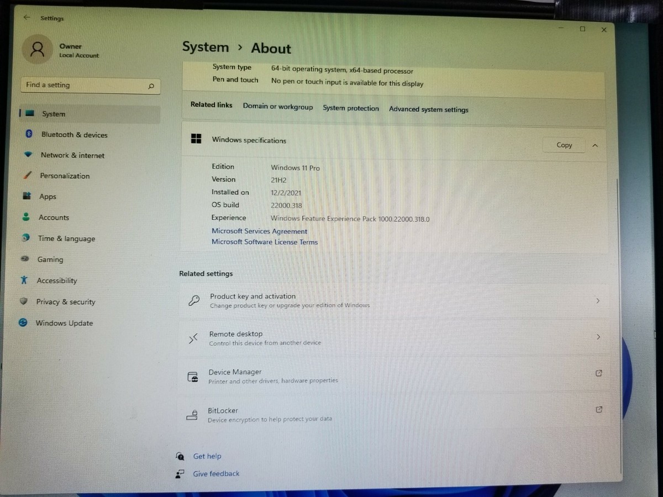Click Get help link

pos(207,456)
